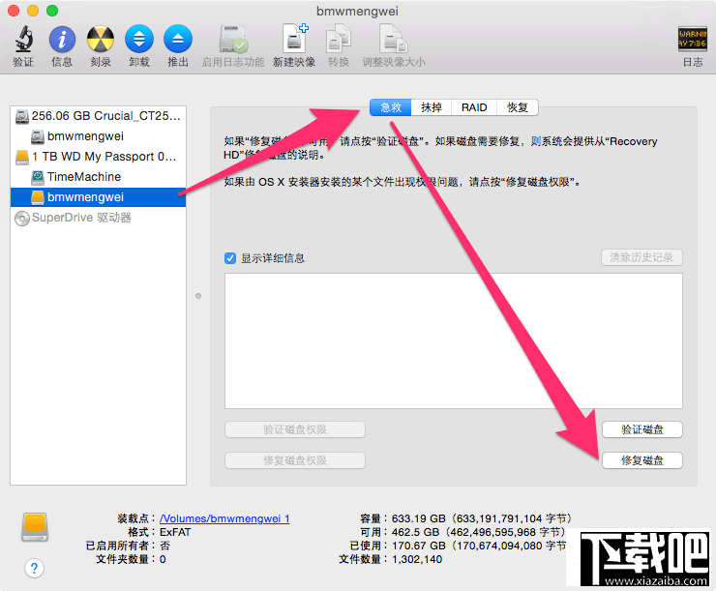This screenshot has height=591, width=716.
Task: Click 验证磁盘 button
Action: coord(642,429)
